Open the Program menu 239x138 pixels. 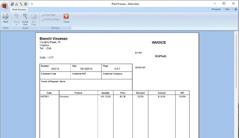(x=218, y=9)
